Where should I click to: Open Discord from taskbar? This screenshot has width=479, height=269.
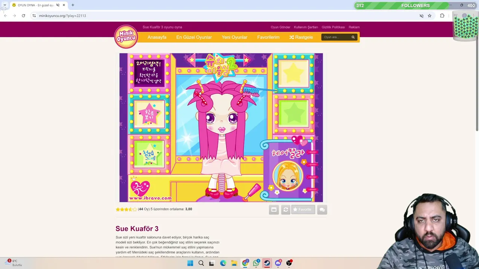point(278,263)
